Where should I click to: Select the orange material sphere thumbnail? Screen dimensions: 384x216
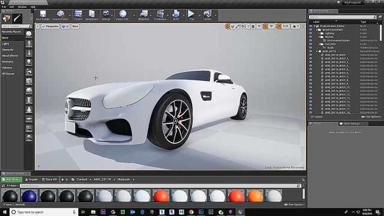coord(254,196)
